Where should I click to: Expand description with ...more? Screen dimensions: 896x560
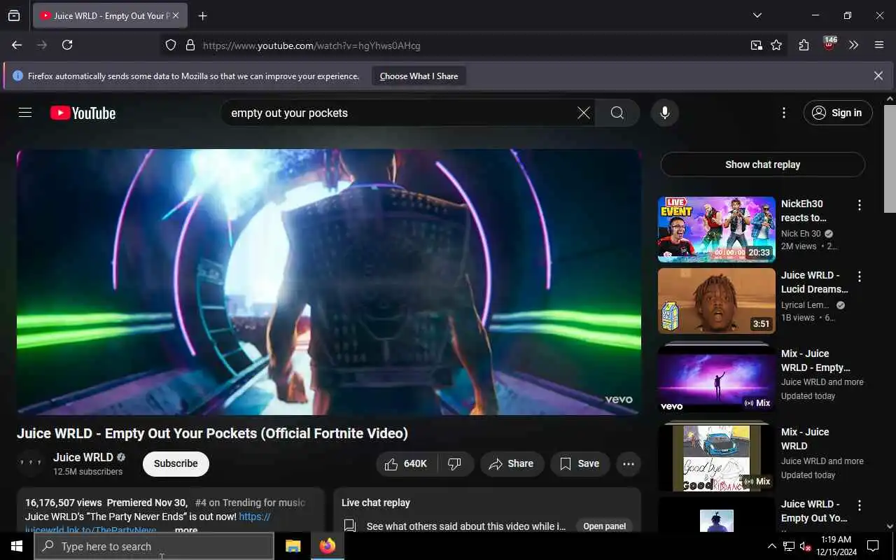click(x=186, y=530)
